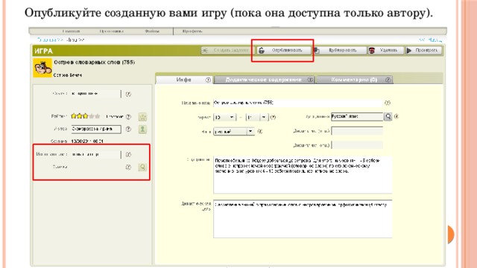Screen dimensions: 477x268
Task: Click help icon beside visibility dropdown
Action: point(128,154)
